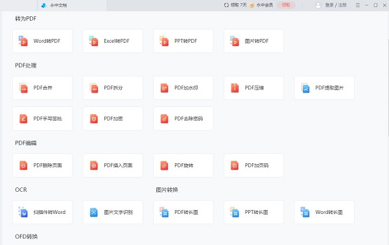Launch the PDF插入页面 tool
389x245 pixels.
[113, 165]
